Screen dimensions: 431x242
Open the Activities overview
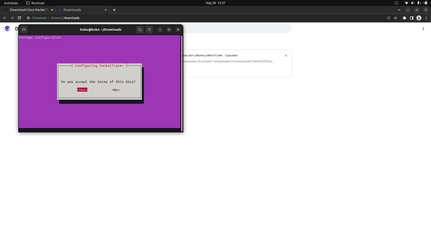[x=11, y=3]
